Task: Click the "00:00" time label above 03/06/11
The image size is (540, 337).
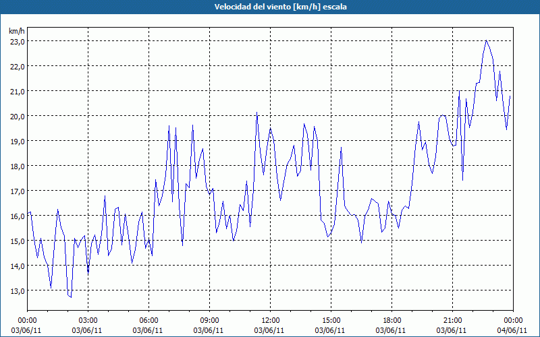Action: [27, 321]
